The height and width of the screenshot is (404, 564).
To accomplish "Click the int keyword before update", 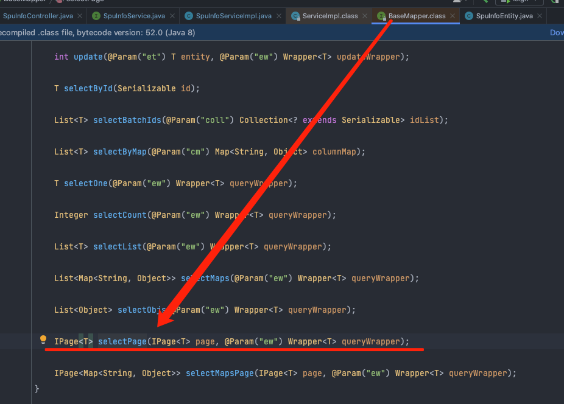I will (62, 57).
